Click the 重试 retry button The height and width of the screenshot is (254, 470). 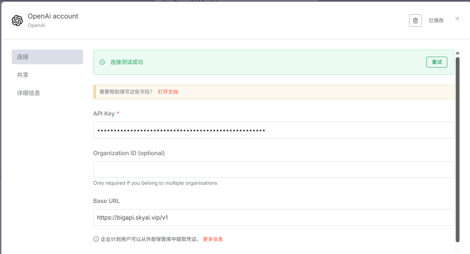coord(437,62)
